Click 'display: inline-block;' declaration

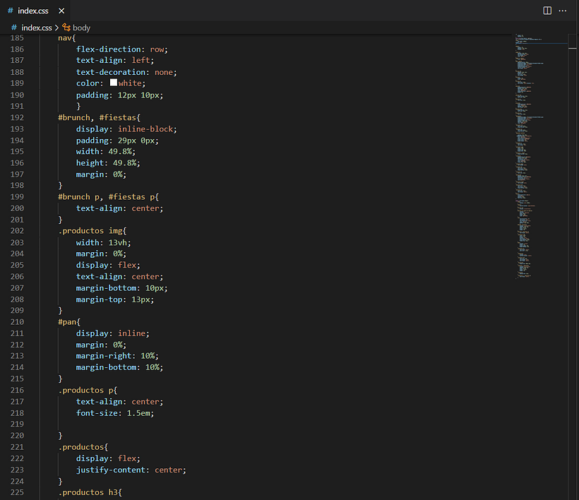126,129
